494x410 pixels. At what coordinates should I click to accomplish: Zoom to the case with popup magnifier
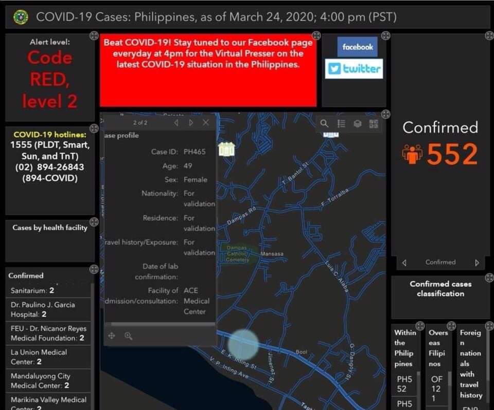point(128,336)
